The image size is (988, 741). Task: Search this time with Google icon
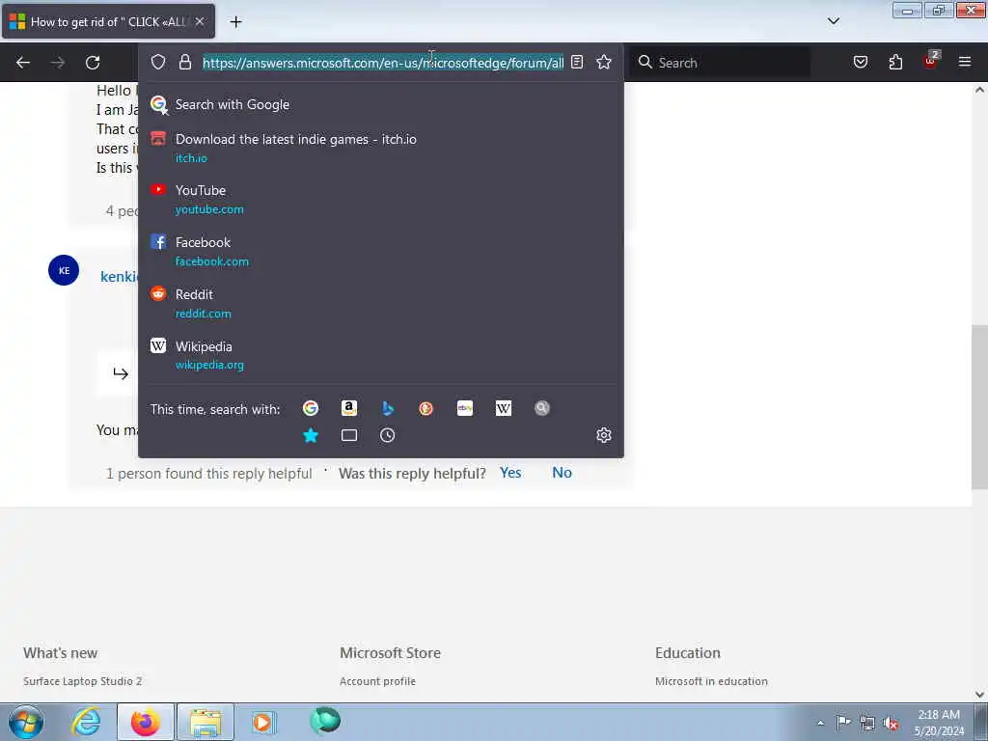click(311, 408)
